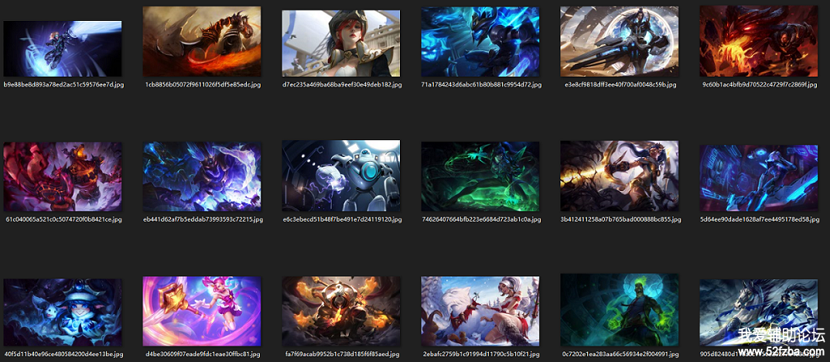
Task: Select the white robot image e6c3ebecd51b48f7be491e7d24119120.jpg
Action: pyautogui.click(x=341, y=177)
